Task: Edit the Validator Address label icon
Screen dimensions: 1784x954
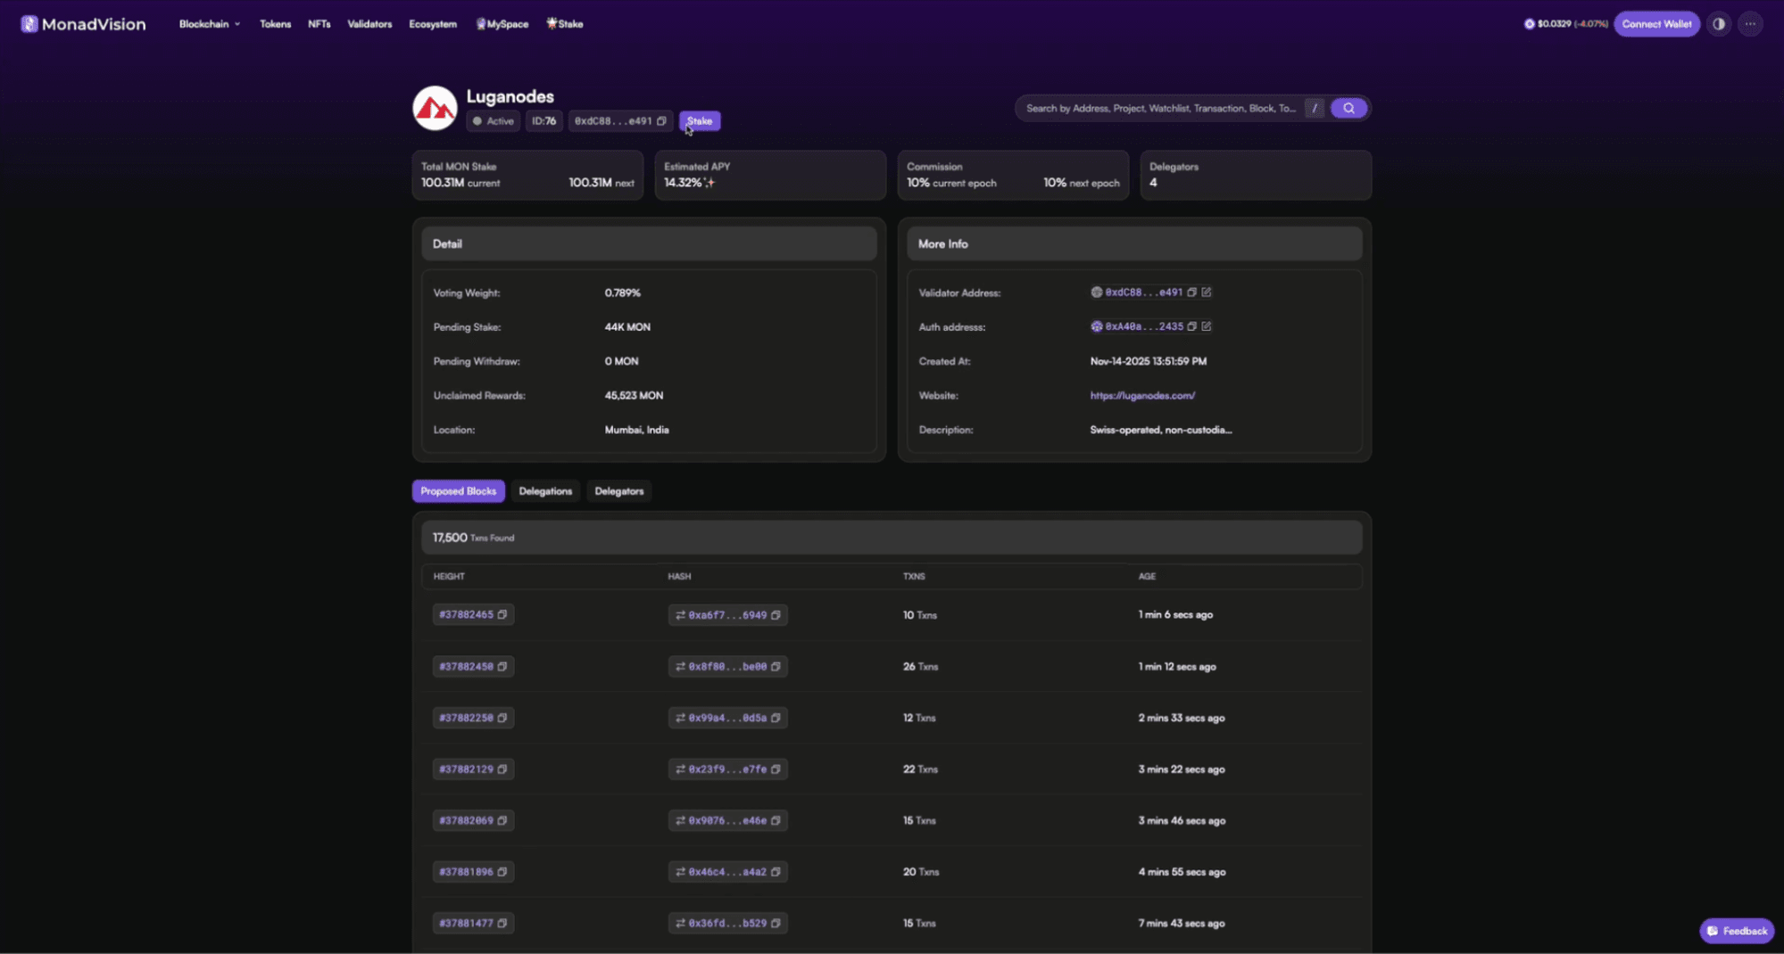Action: [1207, 292]
